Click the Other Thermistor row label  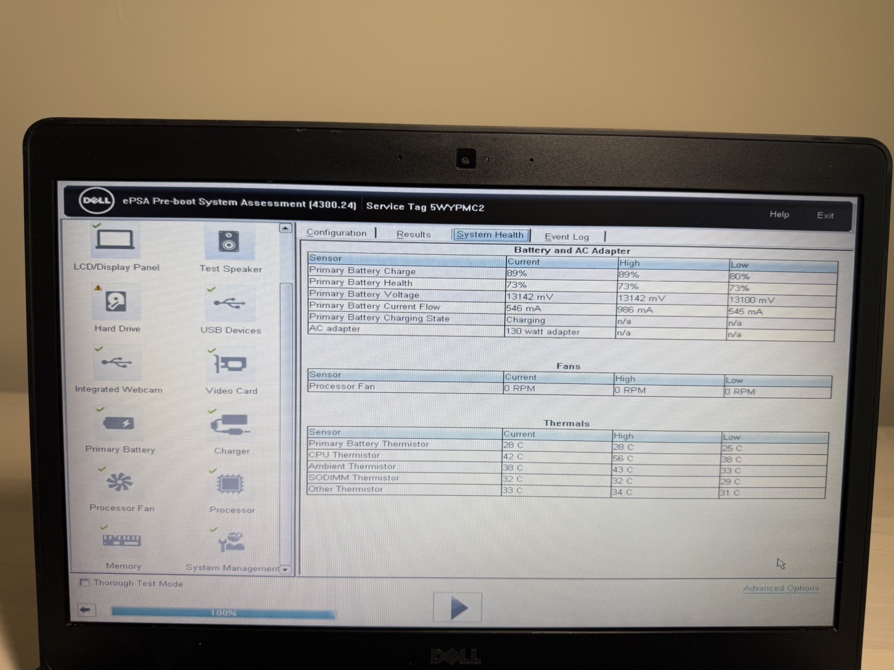coord(346,489)
